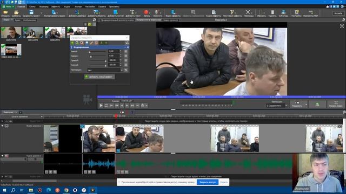The image size is (346, 194).
Task: Remove the Кадрирование effect using its X
Action: 128,47
